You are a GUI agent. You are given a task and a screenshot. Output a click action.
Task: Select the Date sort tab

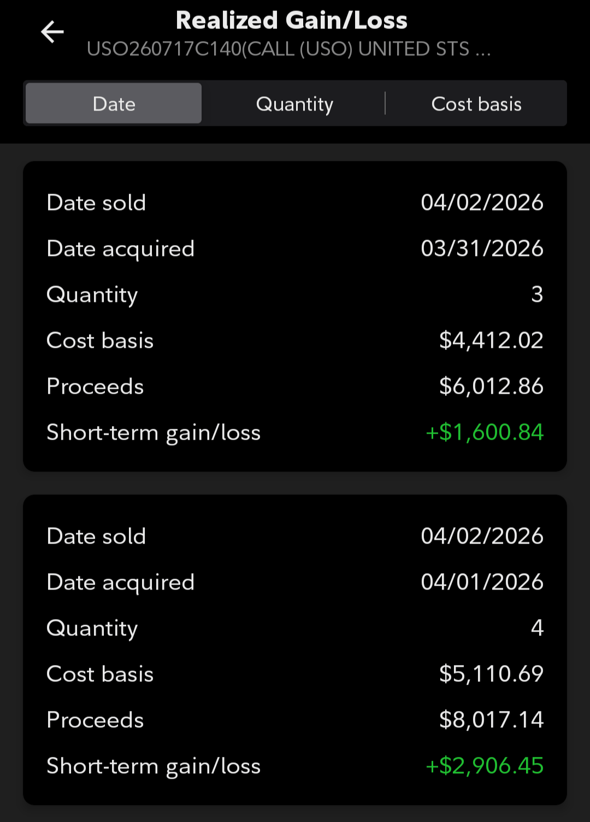pos(114,104)
